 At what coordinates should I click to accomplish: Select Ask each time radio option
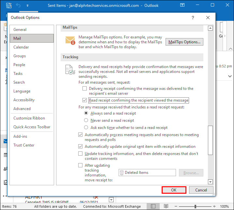(x=86, y=127)
